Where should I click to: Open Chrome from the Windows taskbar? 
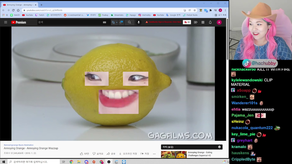coord(71,162)
